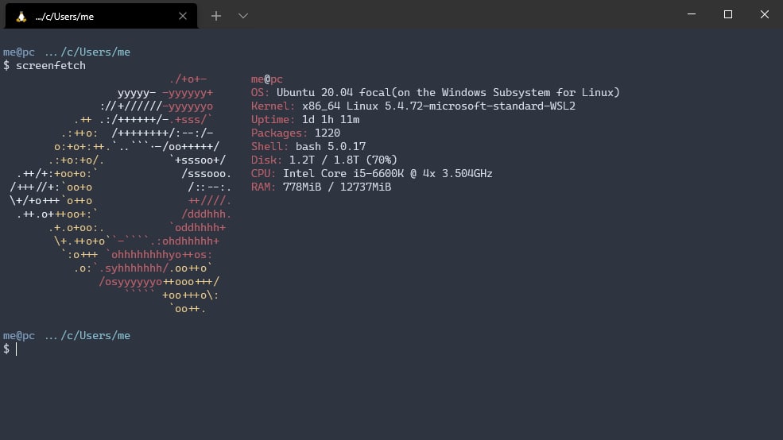This screenshot has width=783, height=440.
Task: Close the terminal window
Action: 765,14
